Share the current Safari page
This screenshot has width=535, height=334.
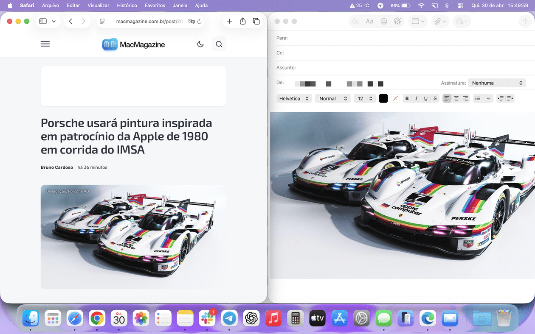242,21
